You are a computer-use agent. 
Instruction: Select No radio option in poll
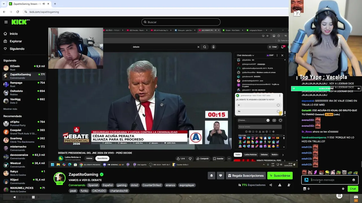(x=278, y=111)
